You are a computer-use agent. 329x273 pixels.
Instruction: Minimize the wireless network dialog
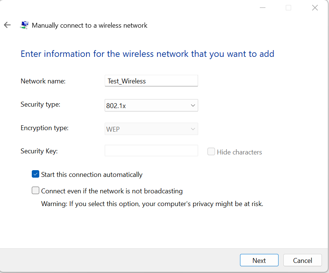[x=262, y=8]
